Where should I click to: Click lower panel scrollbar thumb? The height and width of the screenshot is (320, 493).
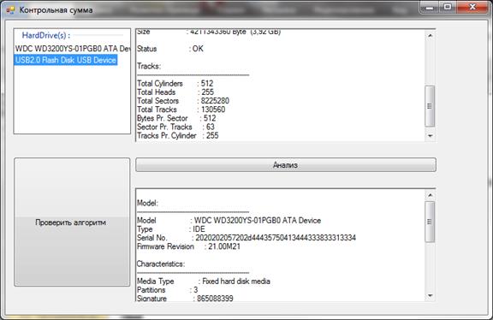430,222
